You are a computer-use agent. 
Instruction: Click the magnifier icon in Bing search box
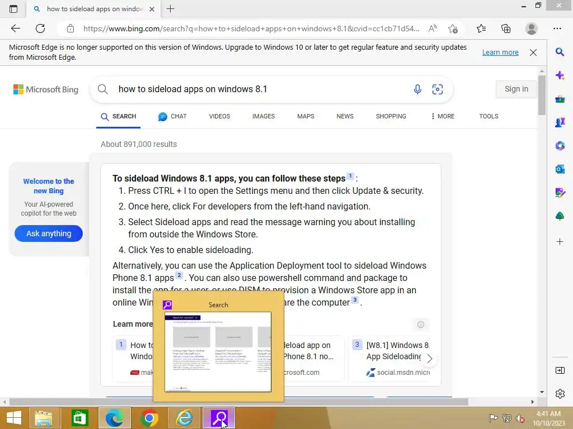point(103,89)
